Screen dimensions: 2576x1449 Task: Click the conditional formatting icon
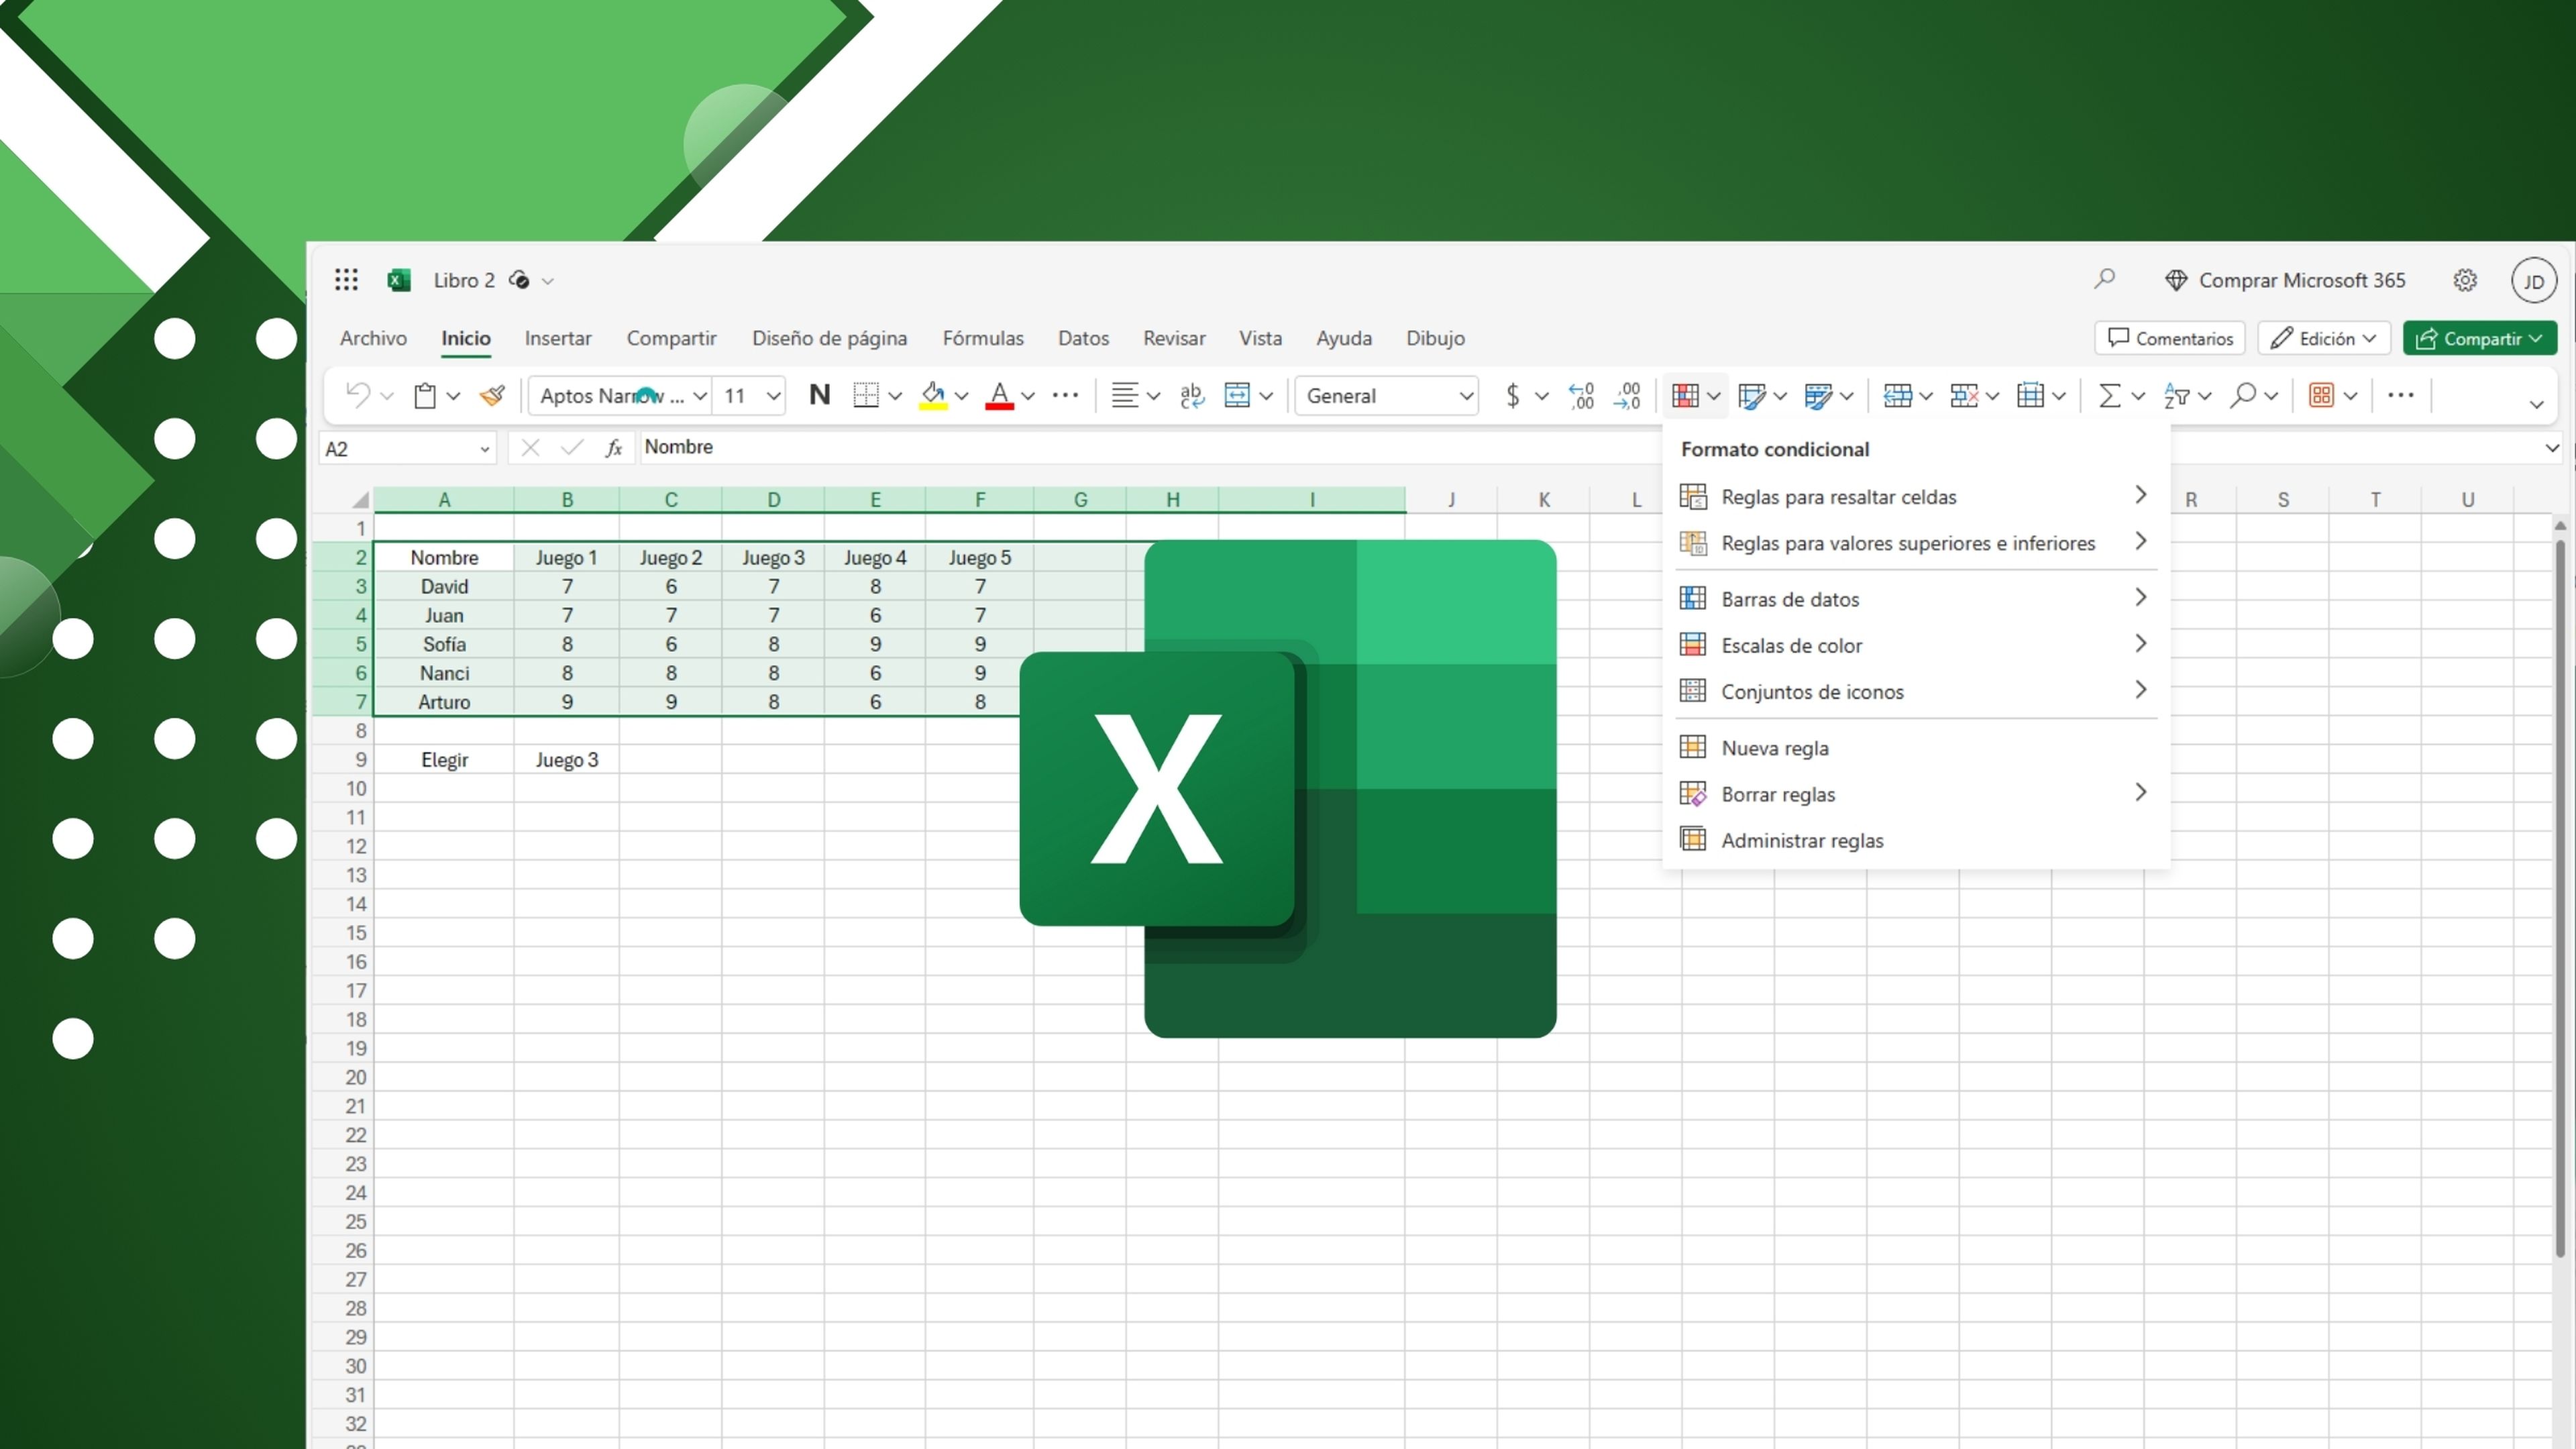(1685, 395)
